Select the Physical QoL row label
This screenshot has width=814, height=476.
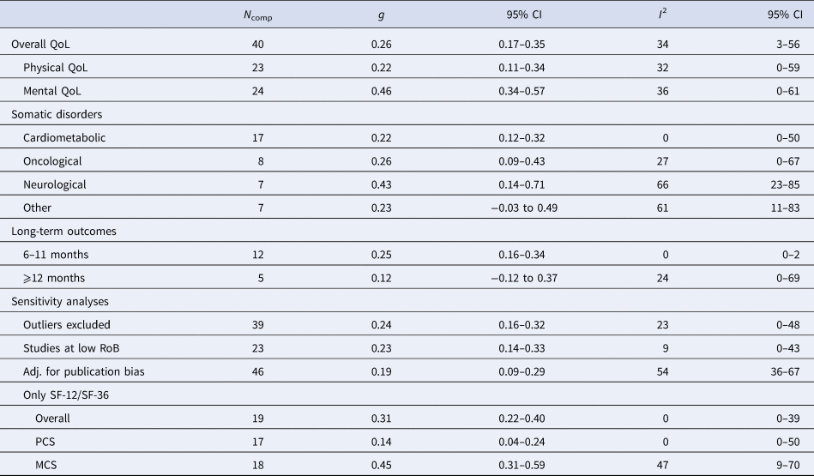tap(57, 67)
